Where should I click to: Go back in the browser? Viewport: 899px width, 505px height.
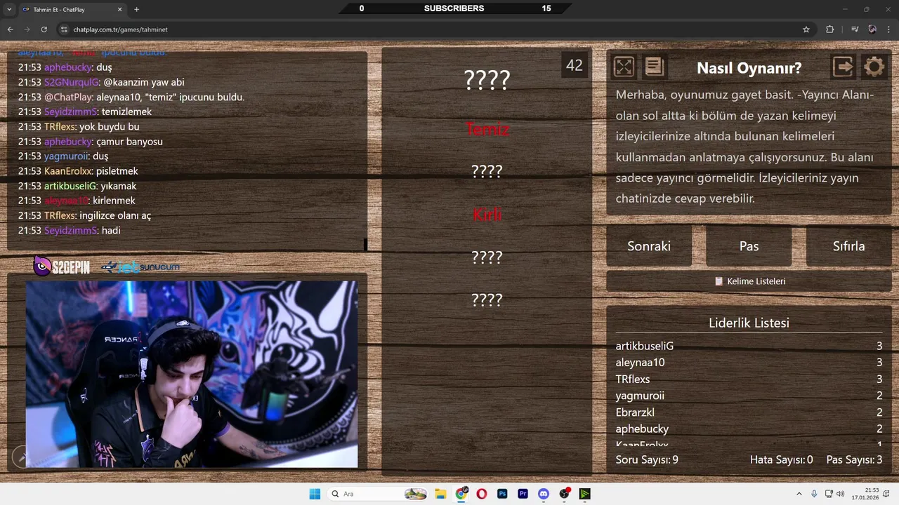[10, 29]
